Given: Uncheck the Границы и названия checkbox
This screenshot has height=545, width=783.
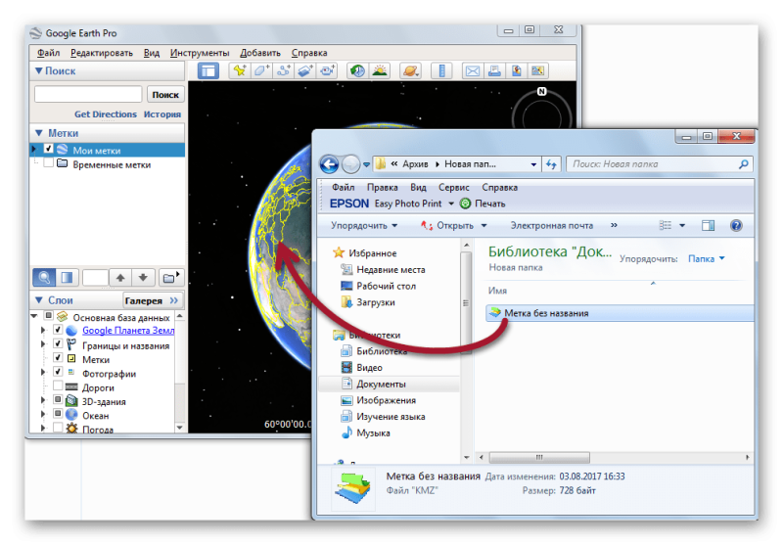Looking at the screenshot, I should pos(58,343).
